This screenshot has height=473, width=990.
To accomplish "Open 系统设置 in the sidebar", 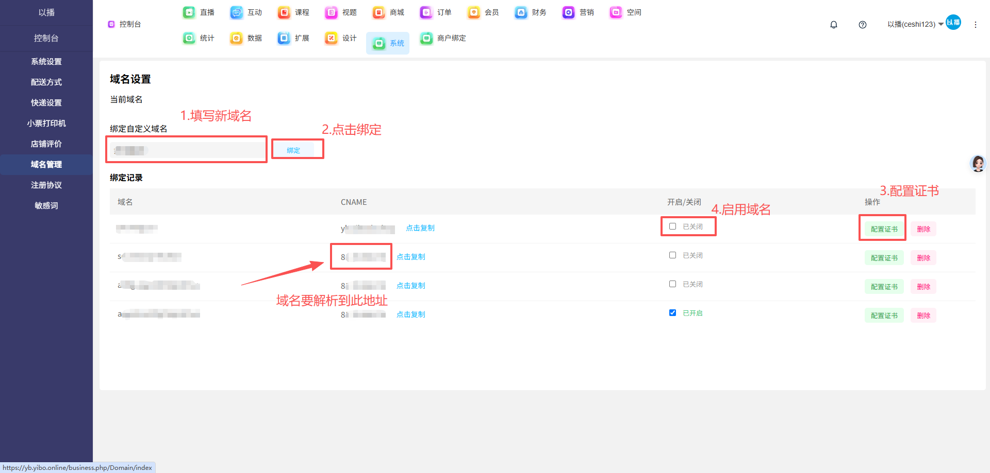I will pos(46,62).
